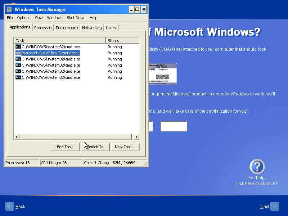Click the Next arrow icon square

[x=275, y=206]
